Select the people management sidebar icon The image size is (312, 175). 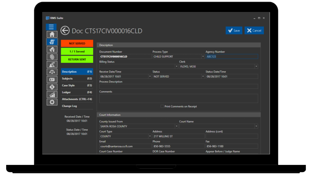52,64
